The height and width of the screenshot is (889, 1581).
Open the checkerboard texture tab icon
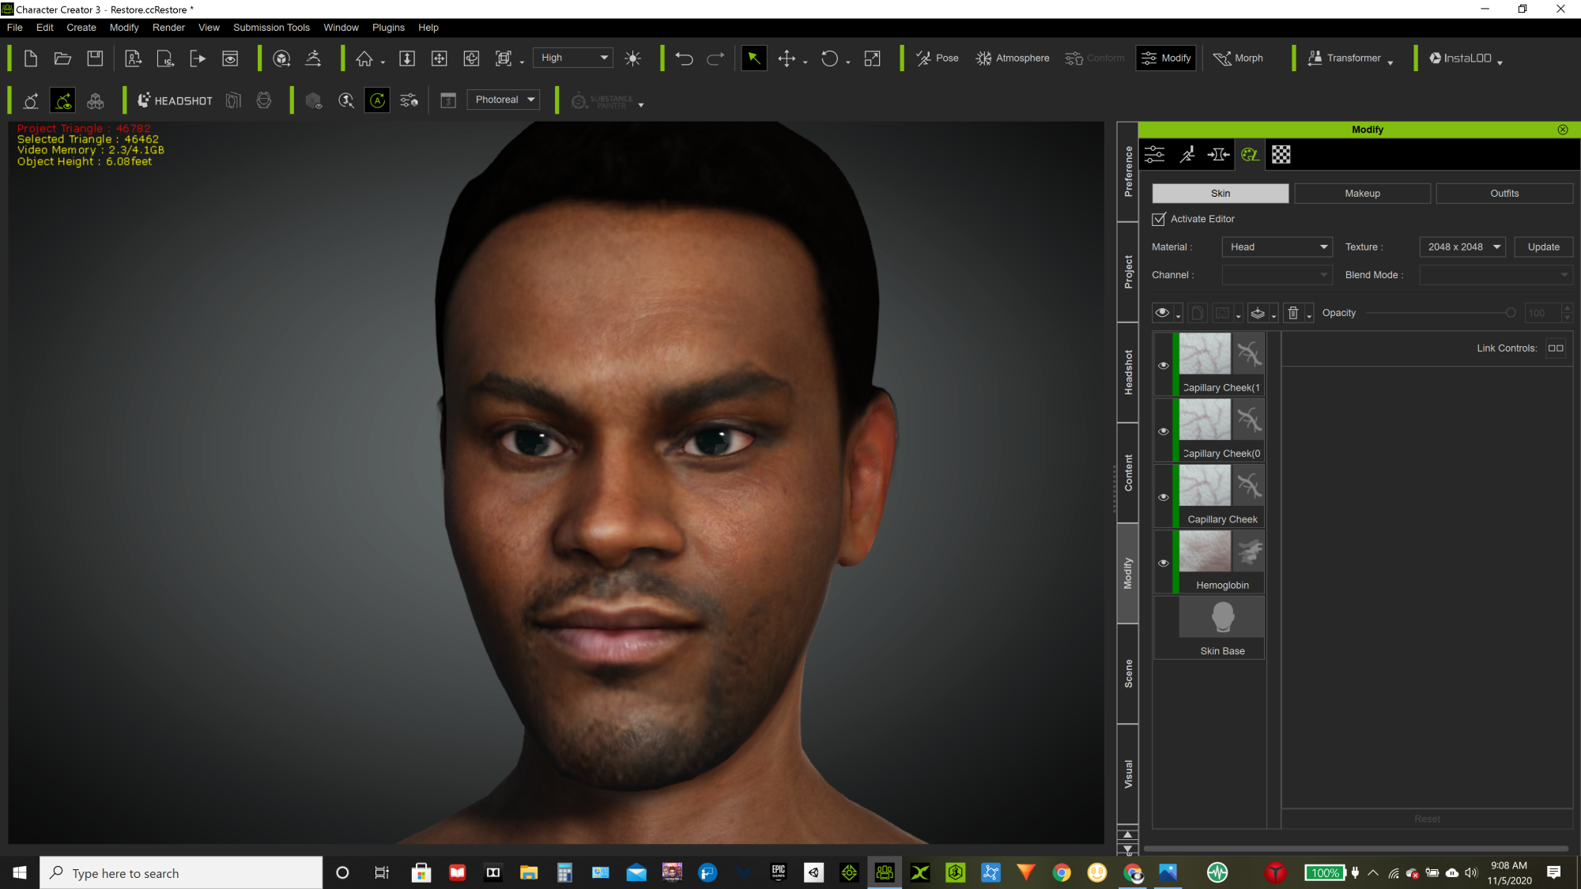pyautogui.click(x=1281, y=155)
